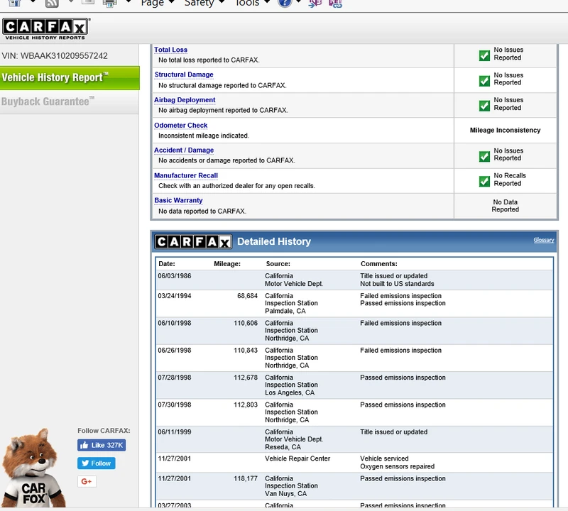568x511 pixels.
Task: Click the Mileage: column header
Action: tap(227, 264)
